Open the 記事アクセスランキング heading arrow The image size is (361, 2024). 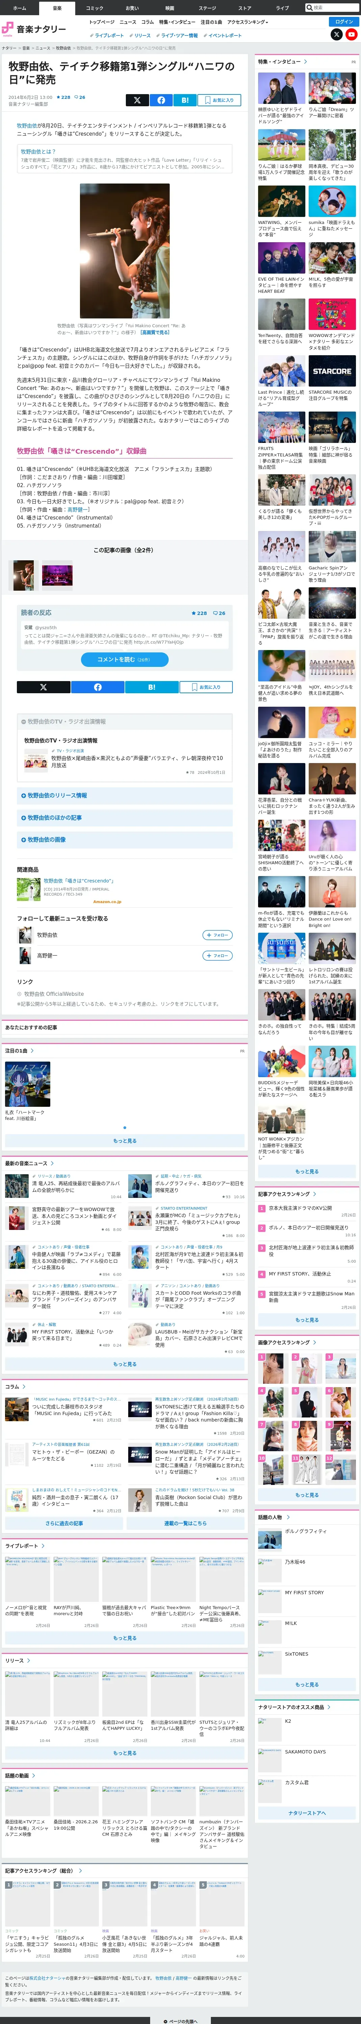(x=314, y=1193)
